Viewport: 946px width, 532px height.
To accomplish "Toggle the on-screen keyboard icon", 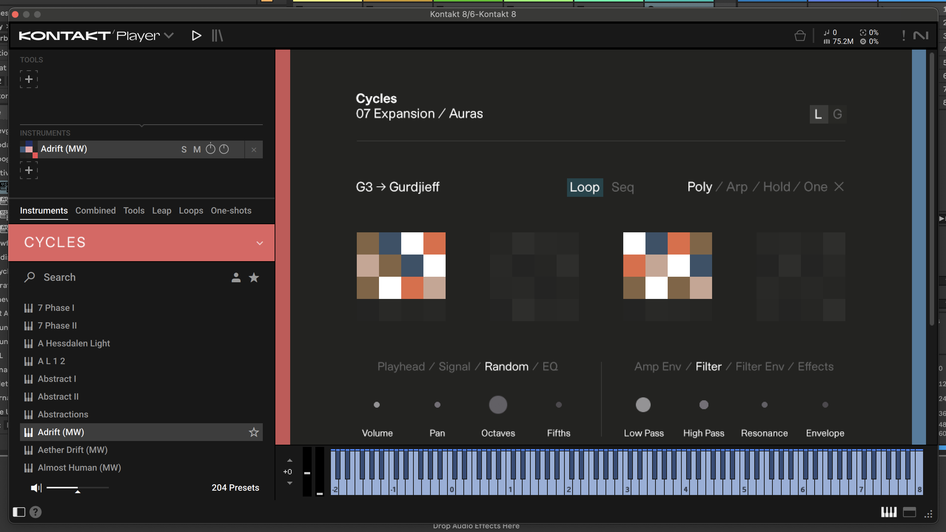I will click(888, 512).
